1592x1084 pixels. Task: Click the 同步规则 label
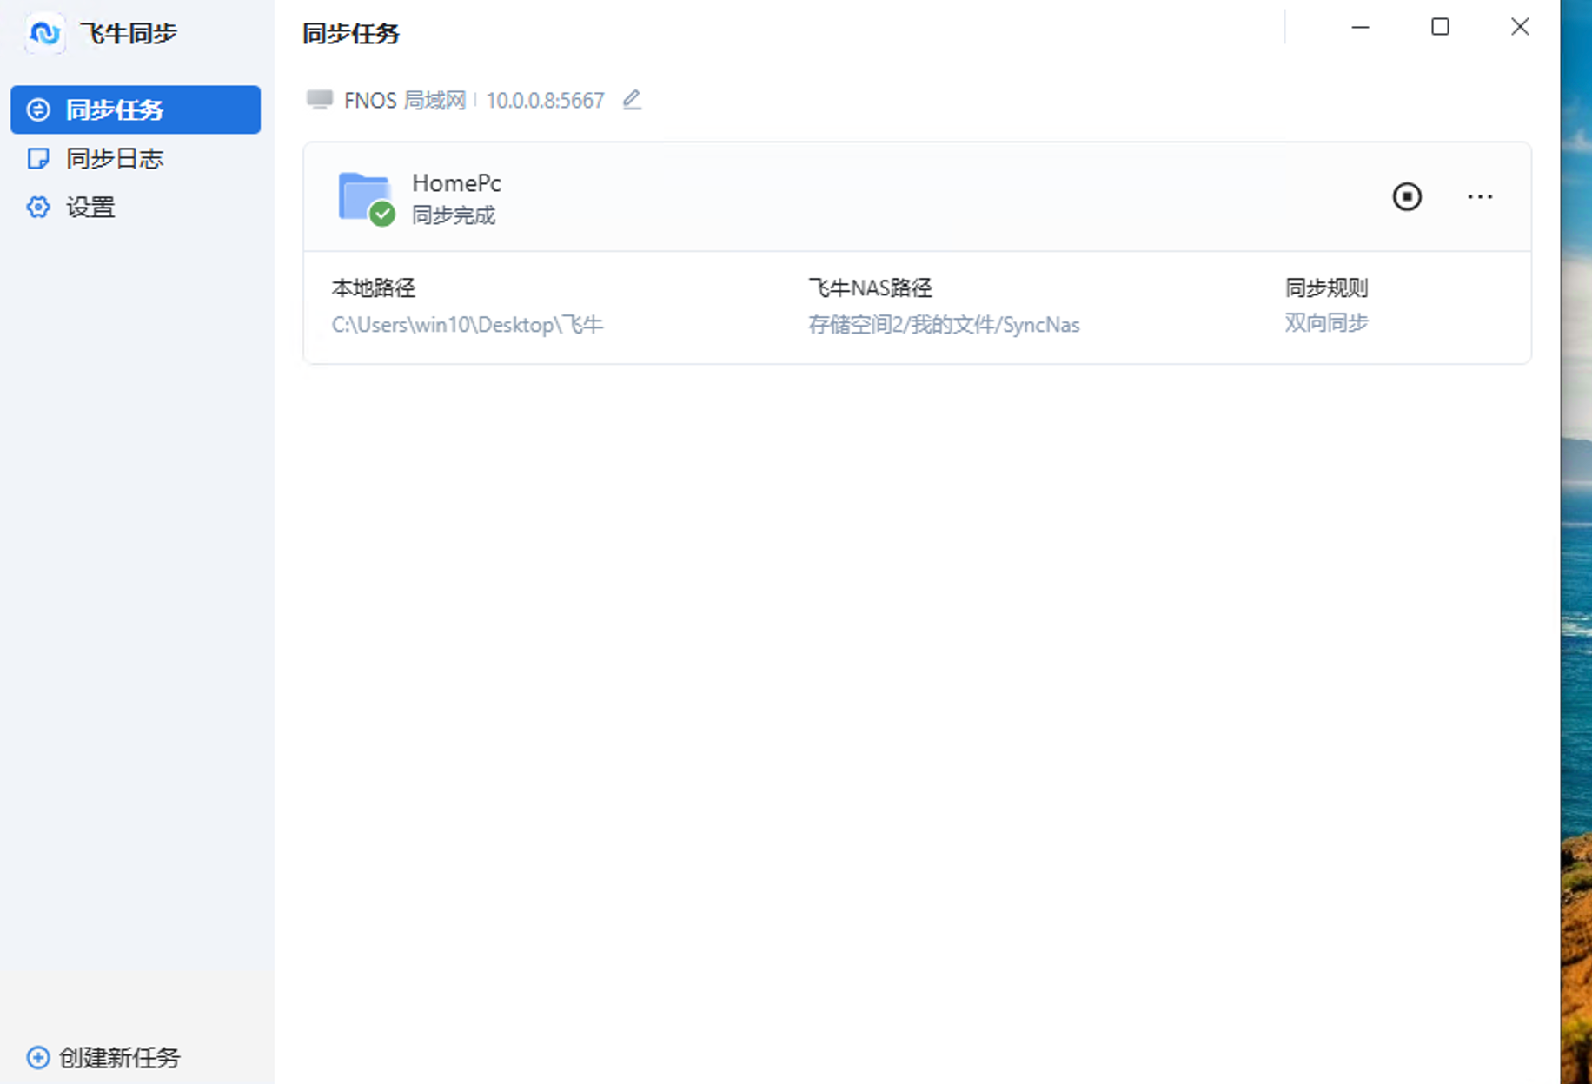pos(1326,288)
